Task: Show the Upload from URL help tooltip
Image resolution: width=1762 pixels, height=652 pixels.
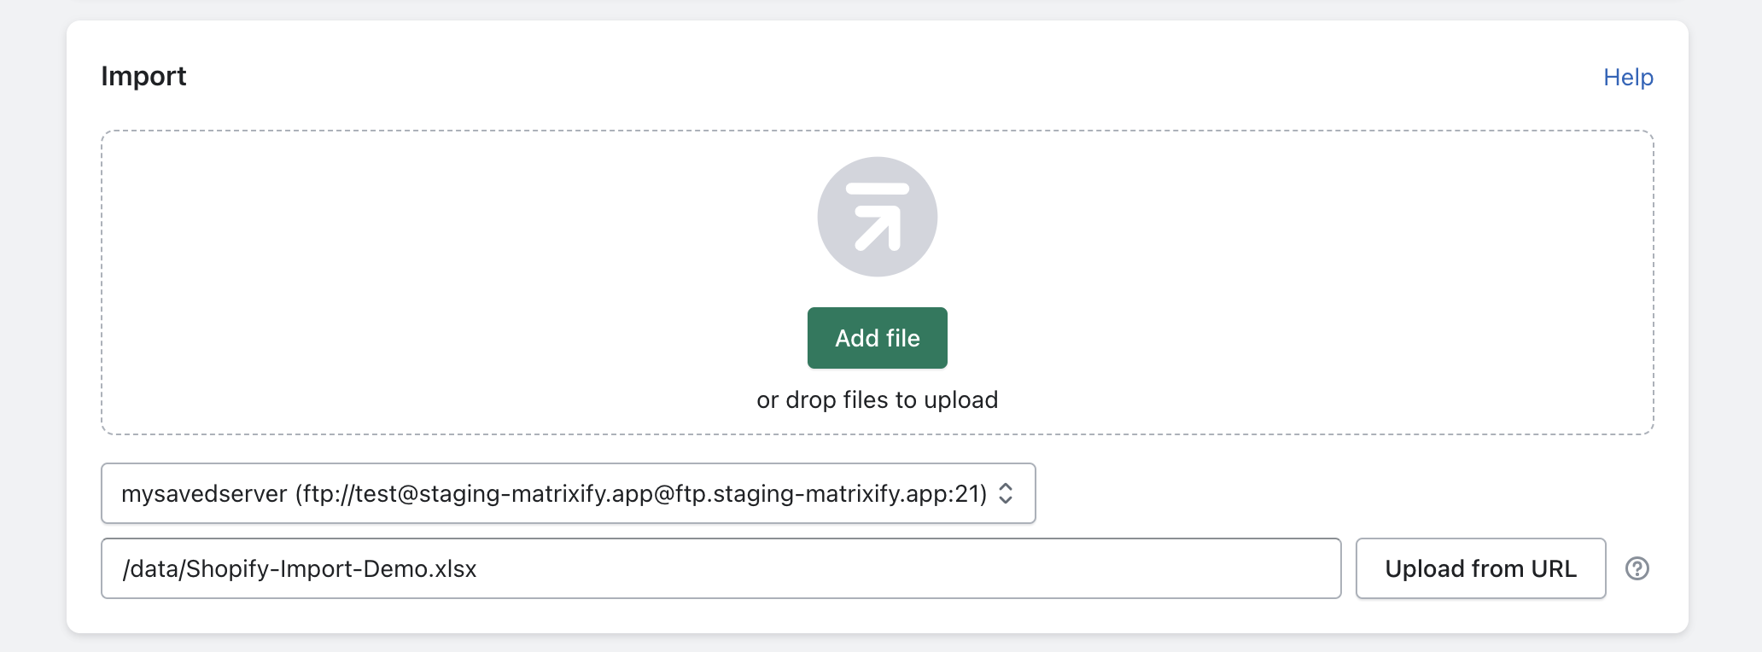Action: point(1637,568)
